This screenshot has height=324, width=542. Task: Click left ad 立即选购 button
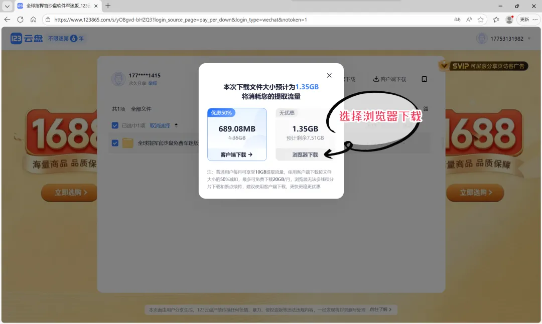(69, 193)
